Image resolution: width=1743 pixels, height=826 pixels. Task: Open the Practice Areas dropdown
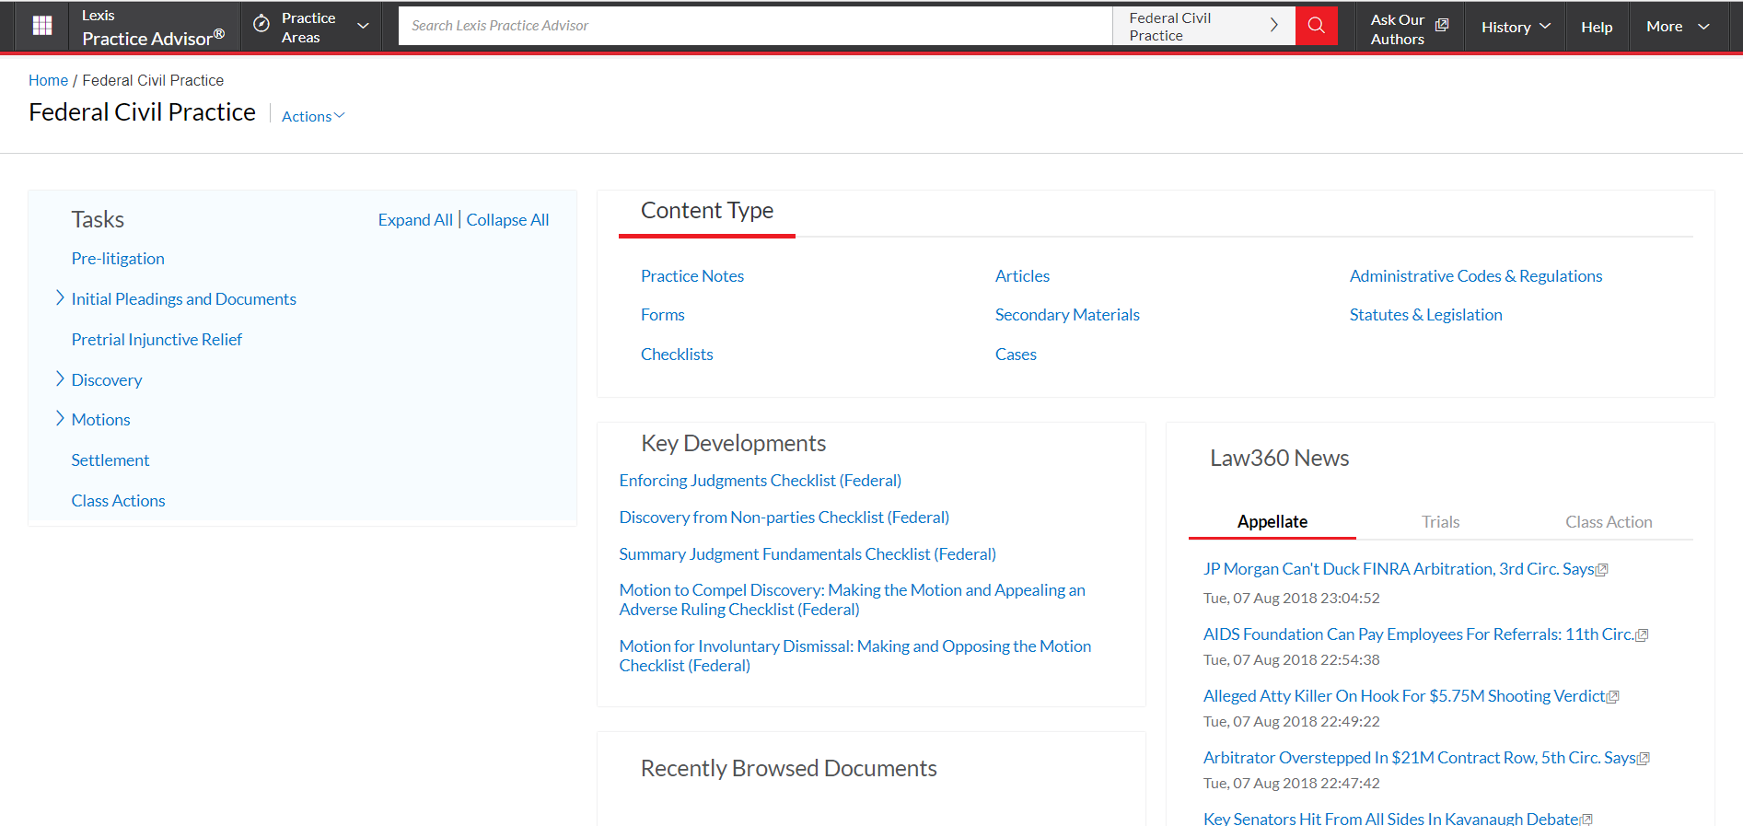(x=312, y=27)
